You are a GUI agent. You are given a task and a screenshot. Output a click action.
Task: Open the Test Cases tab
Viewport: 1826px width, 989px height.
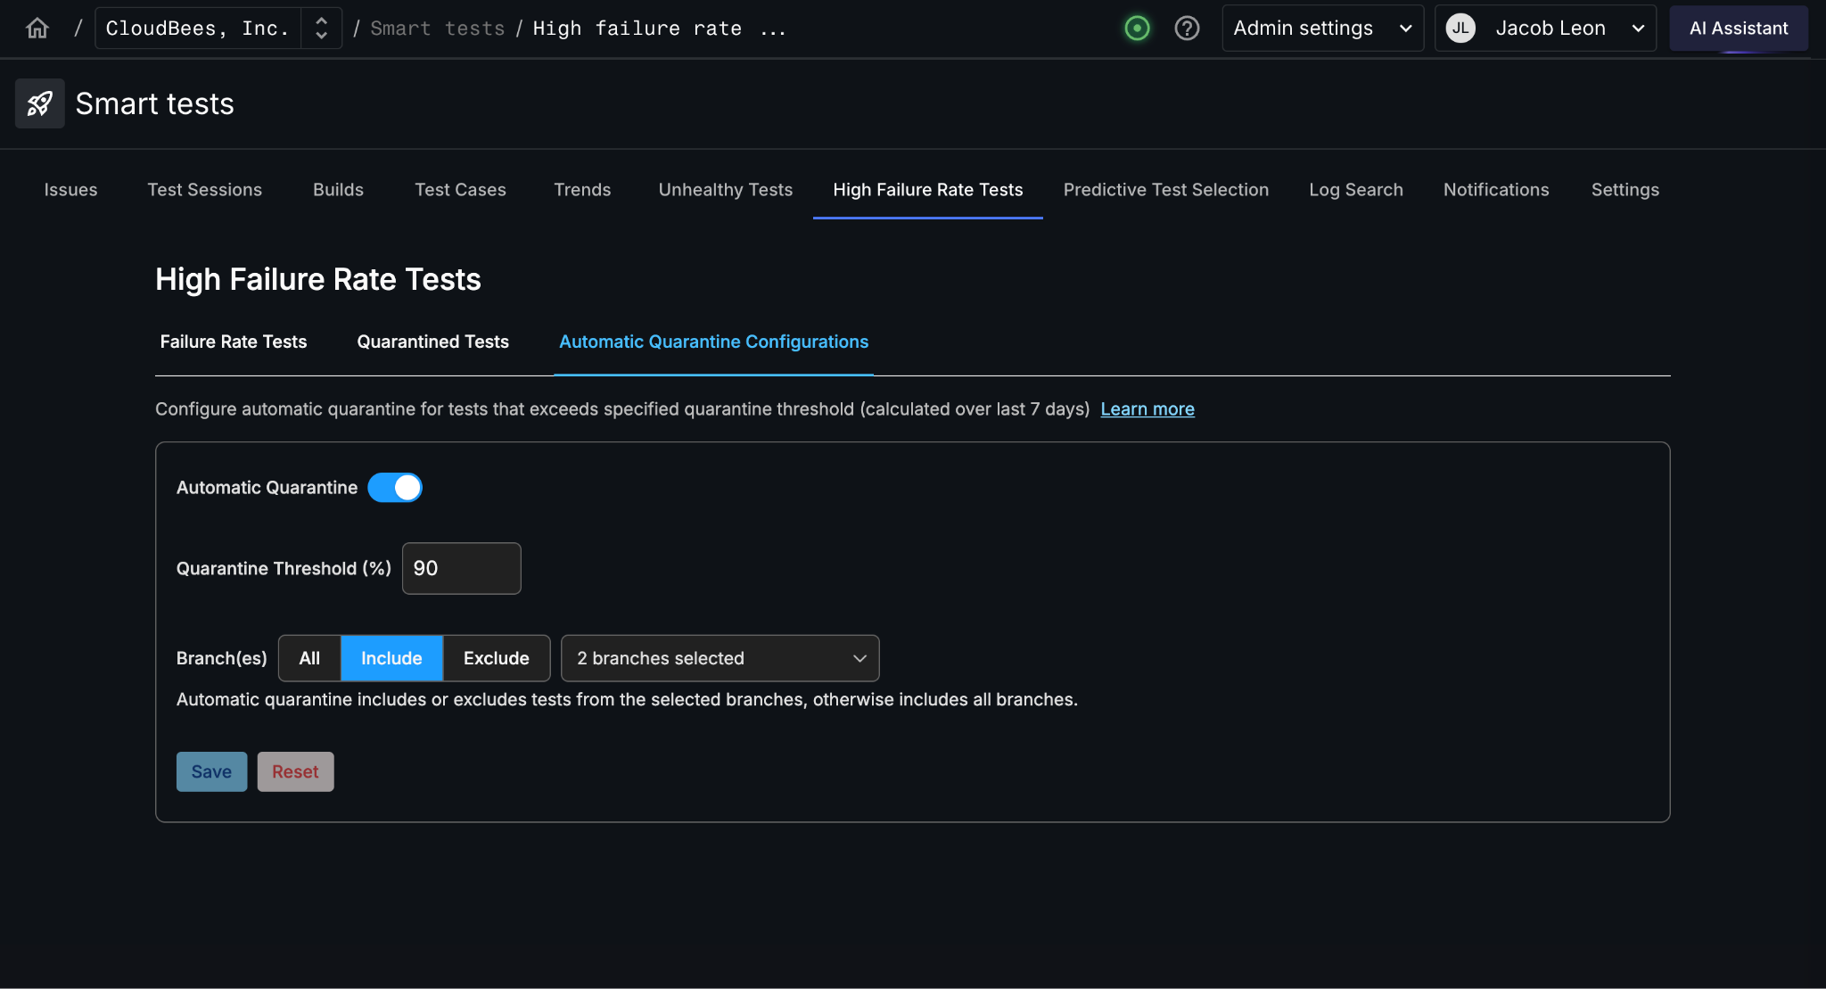[460, 190]
